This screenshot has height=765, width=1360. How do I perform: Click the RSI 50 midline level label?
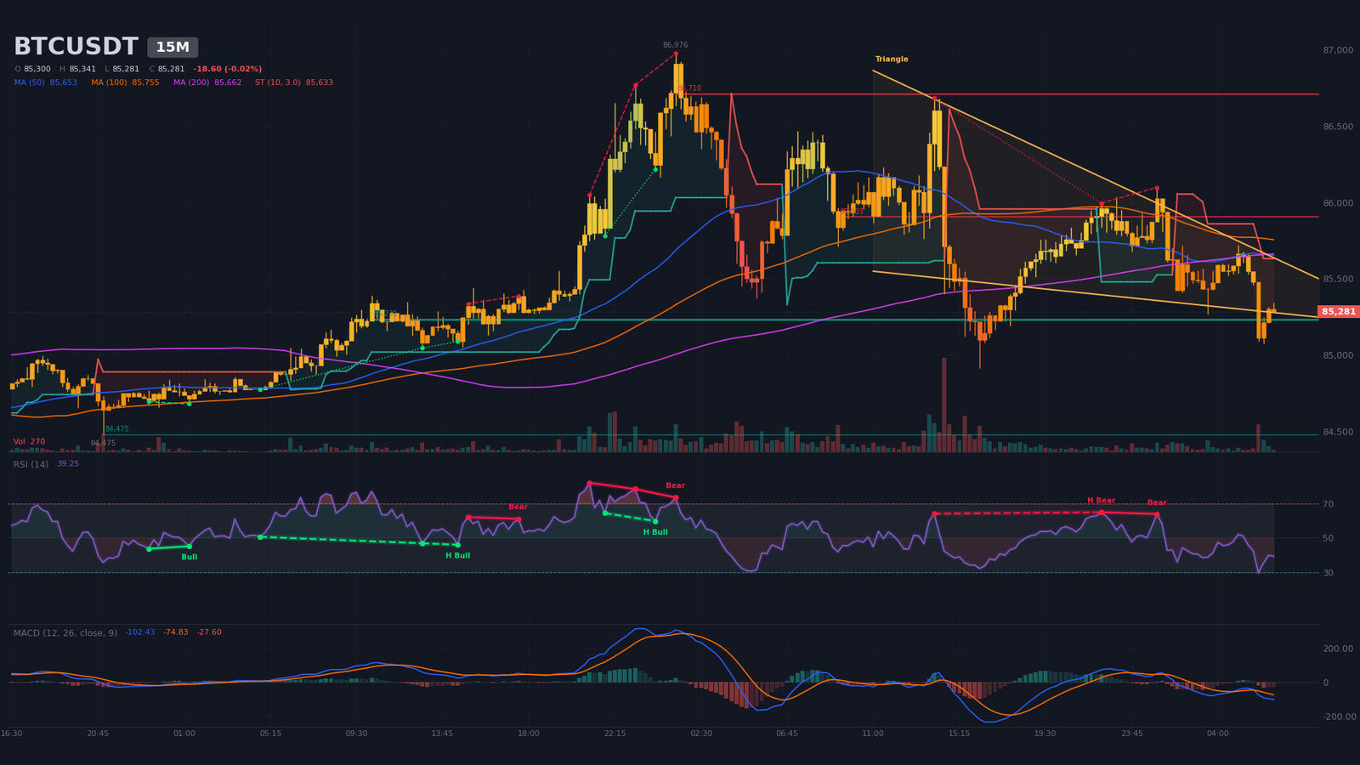point(1328,538)
